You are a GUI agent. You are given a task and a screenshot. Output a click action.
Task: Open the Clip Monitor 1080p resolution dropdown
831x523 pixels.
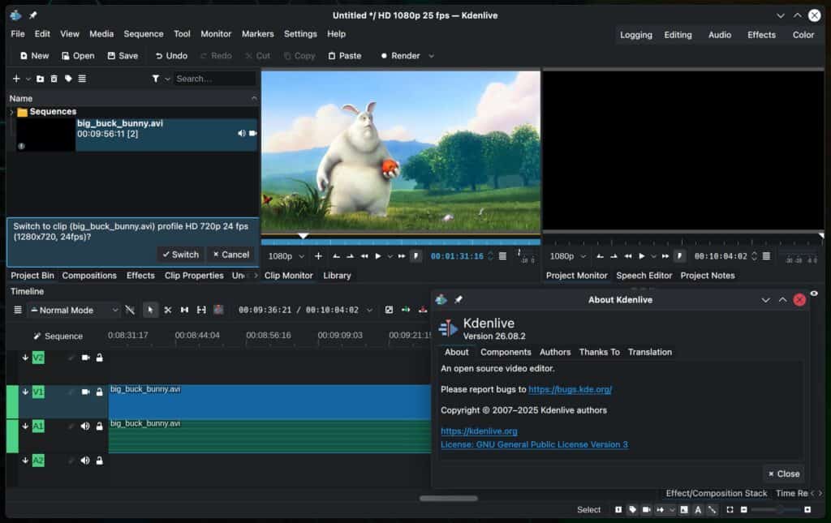pos(286,256)
